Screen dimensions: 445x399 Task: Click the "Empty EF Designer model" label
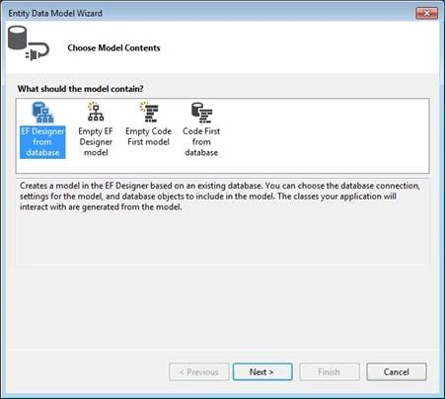[96, 142]
